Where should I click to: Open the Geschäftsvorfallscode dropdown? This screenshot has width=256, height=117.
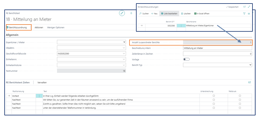point(124,53)
